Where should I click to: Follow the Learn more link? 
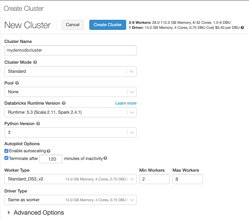pos(126,103)
